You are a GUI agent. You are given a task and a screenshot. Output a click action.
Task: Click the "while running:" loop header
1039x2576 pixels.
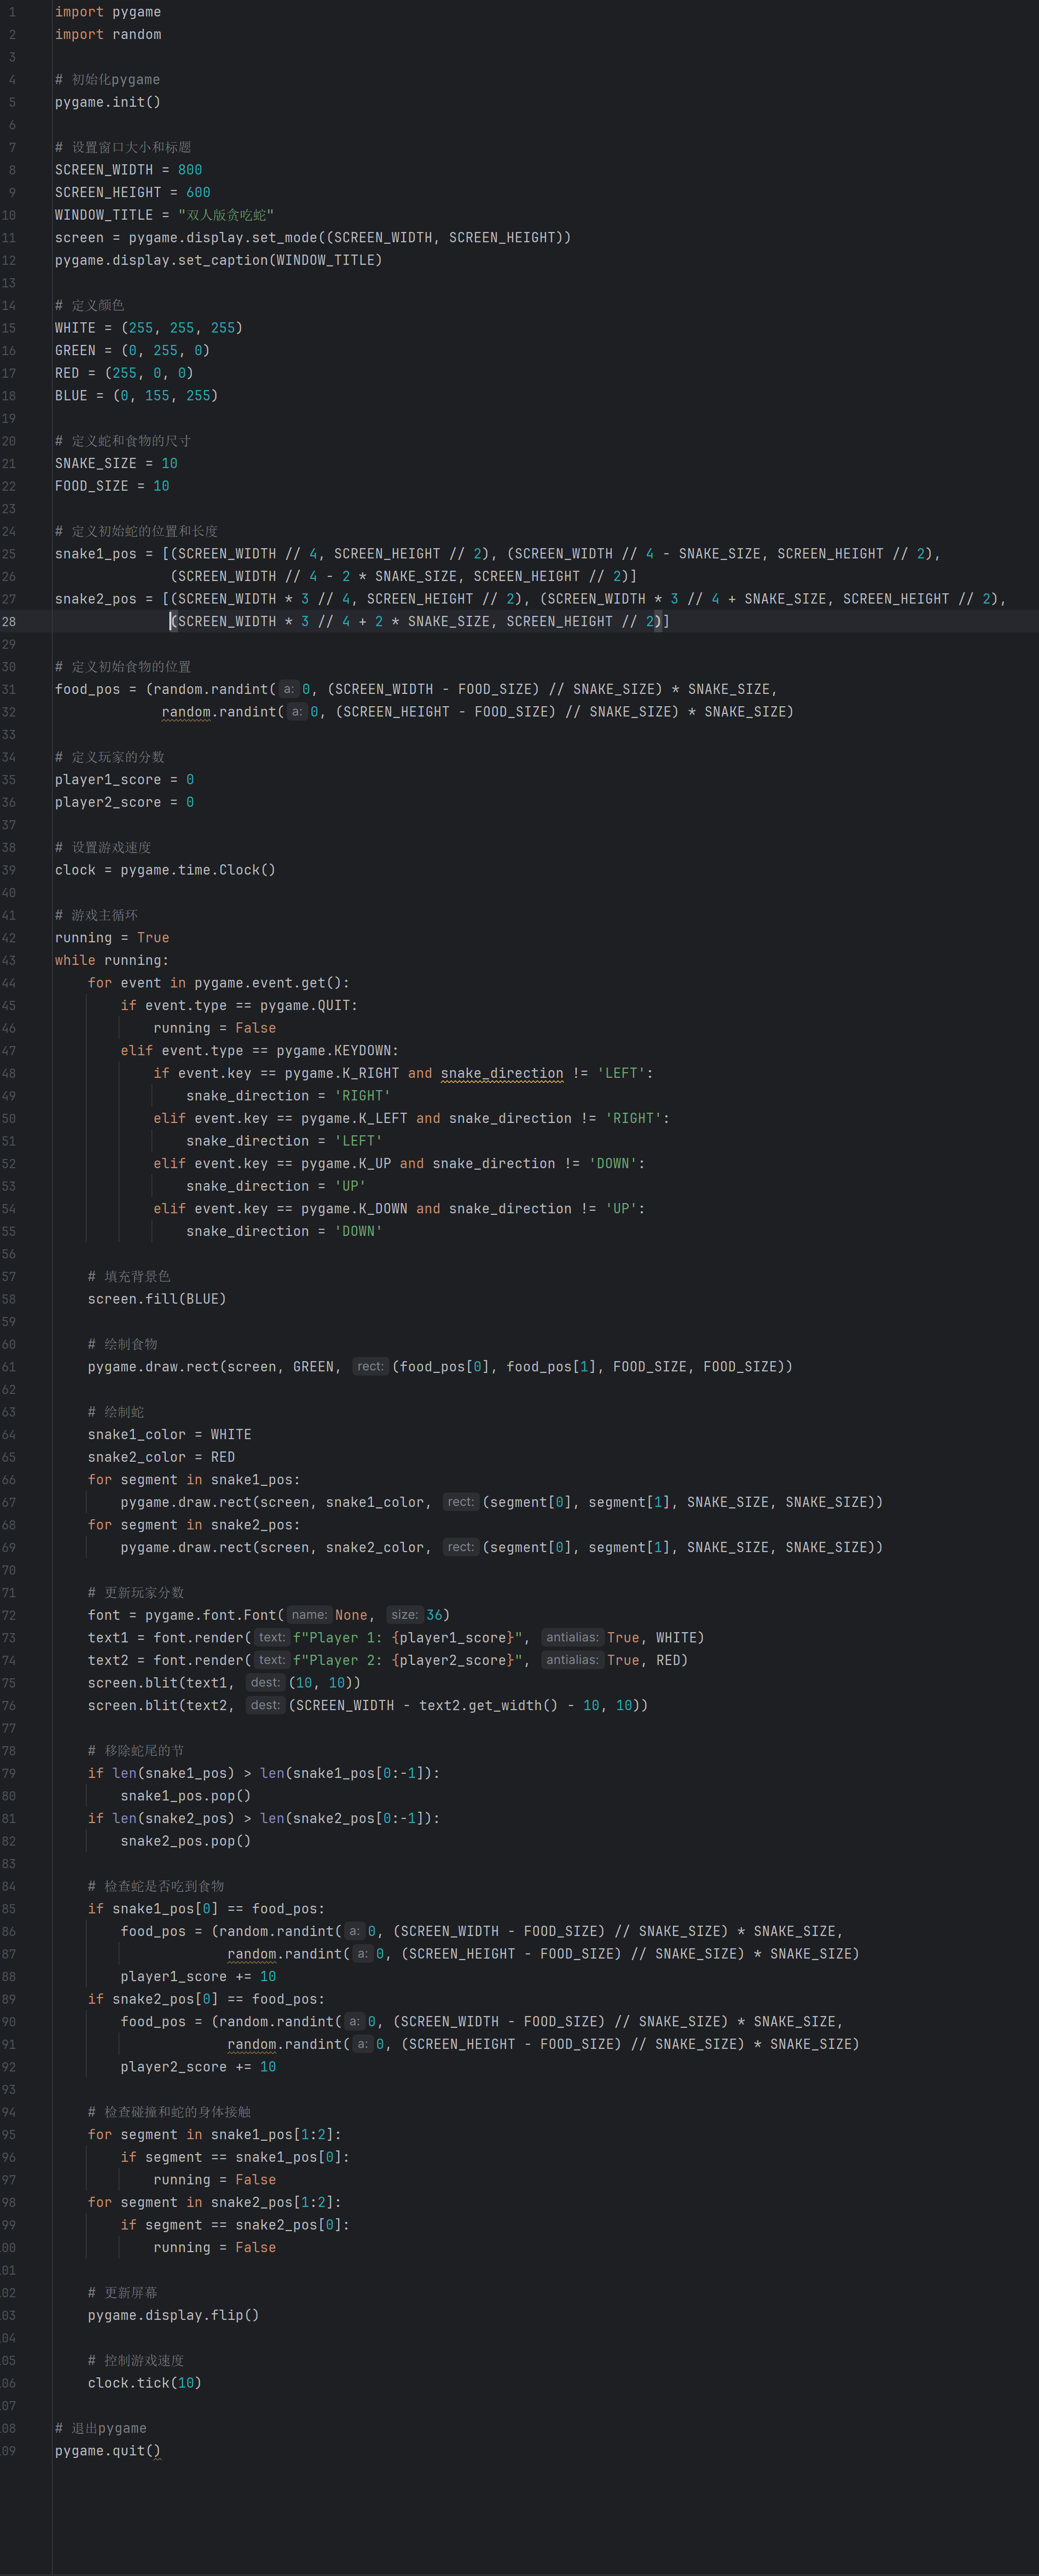click(112, 960)
